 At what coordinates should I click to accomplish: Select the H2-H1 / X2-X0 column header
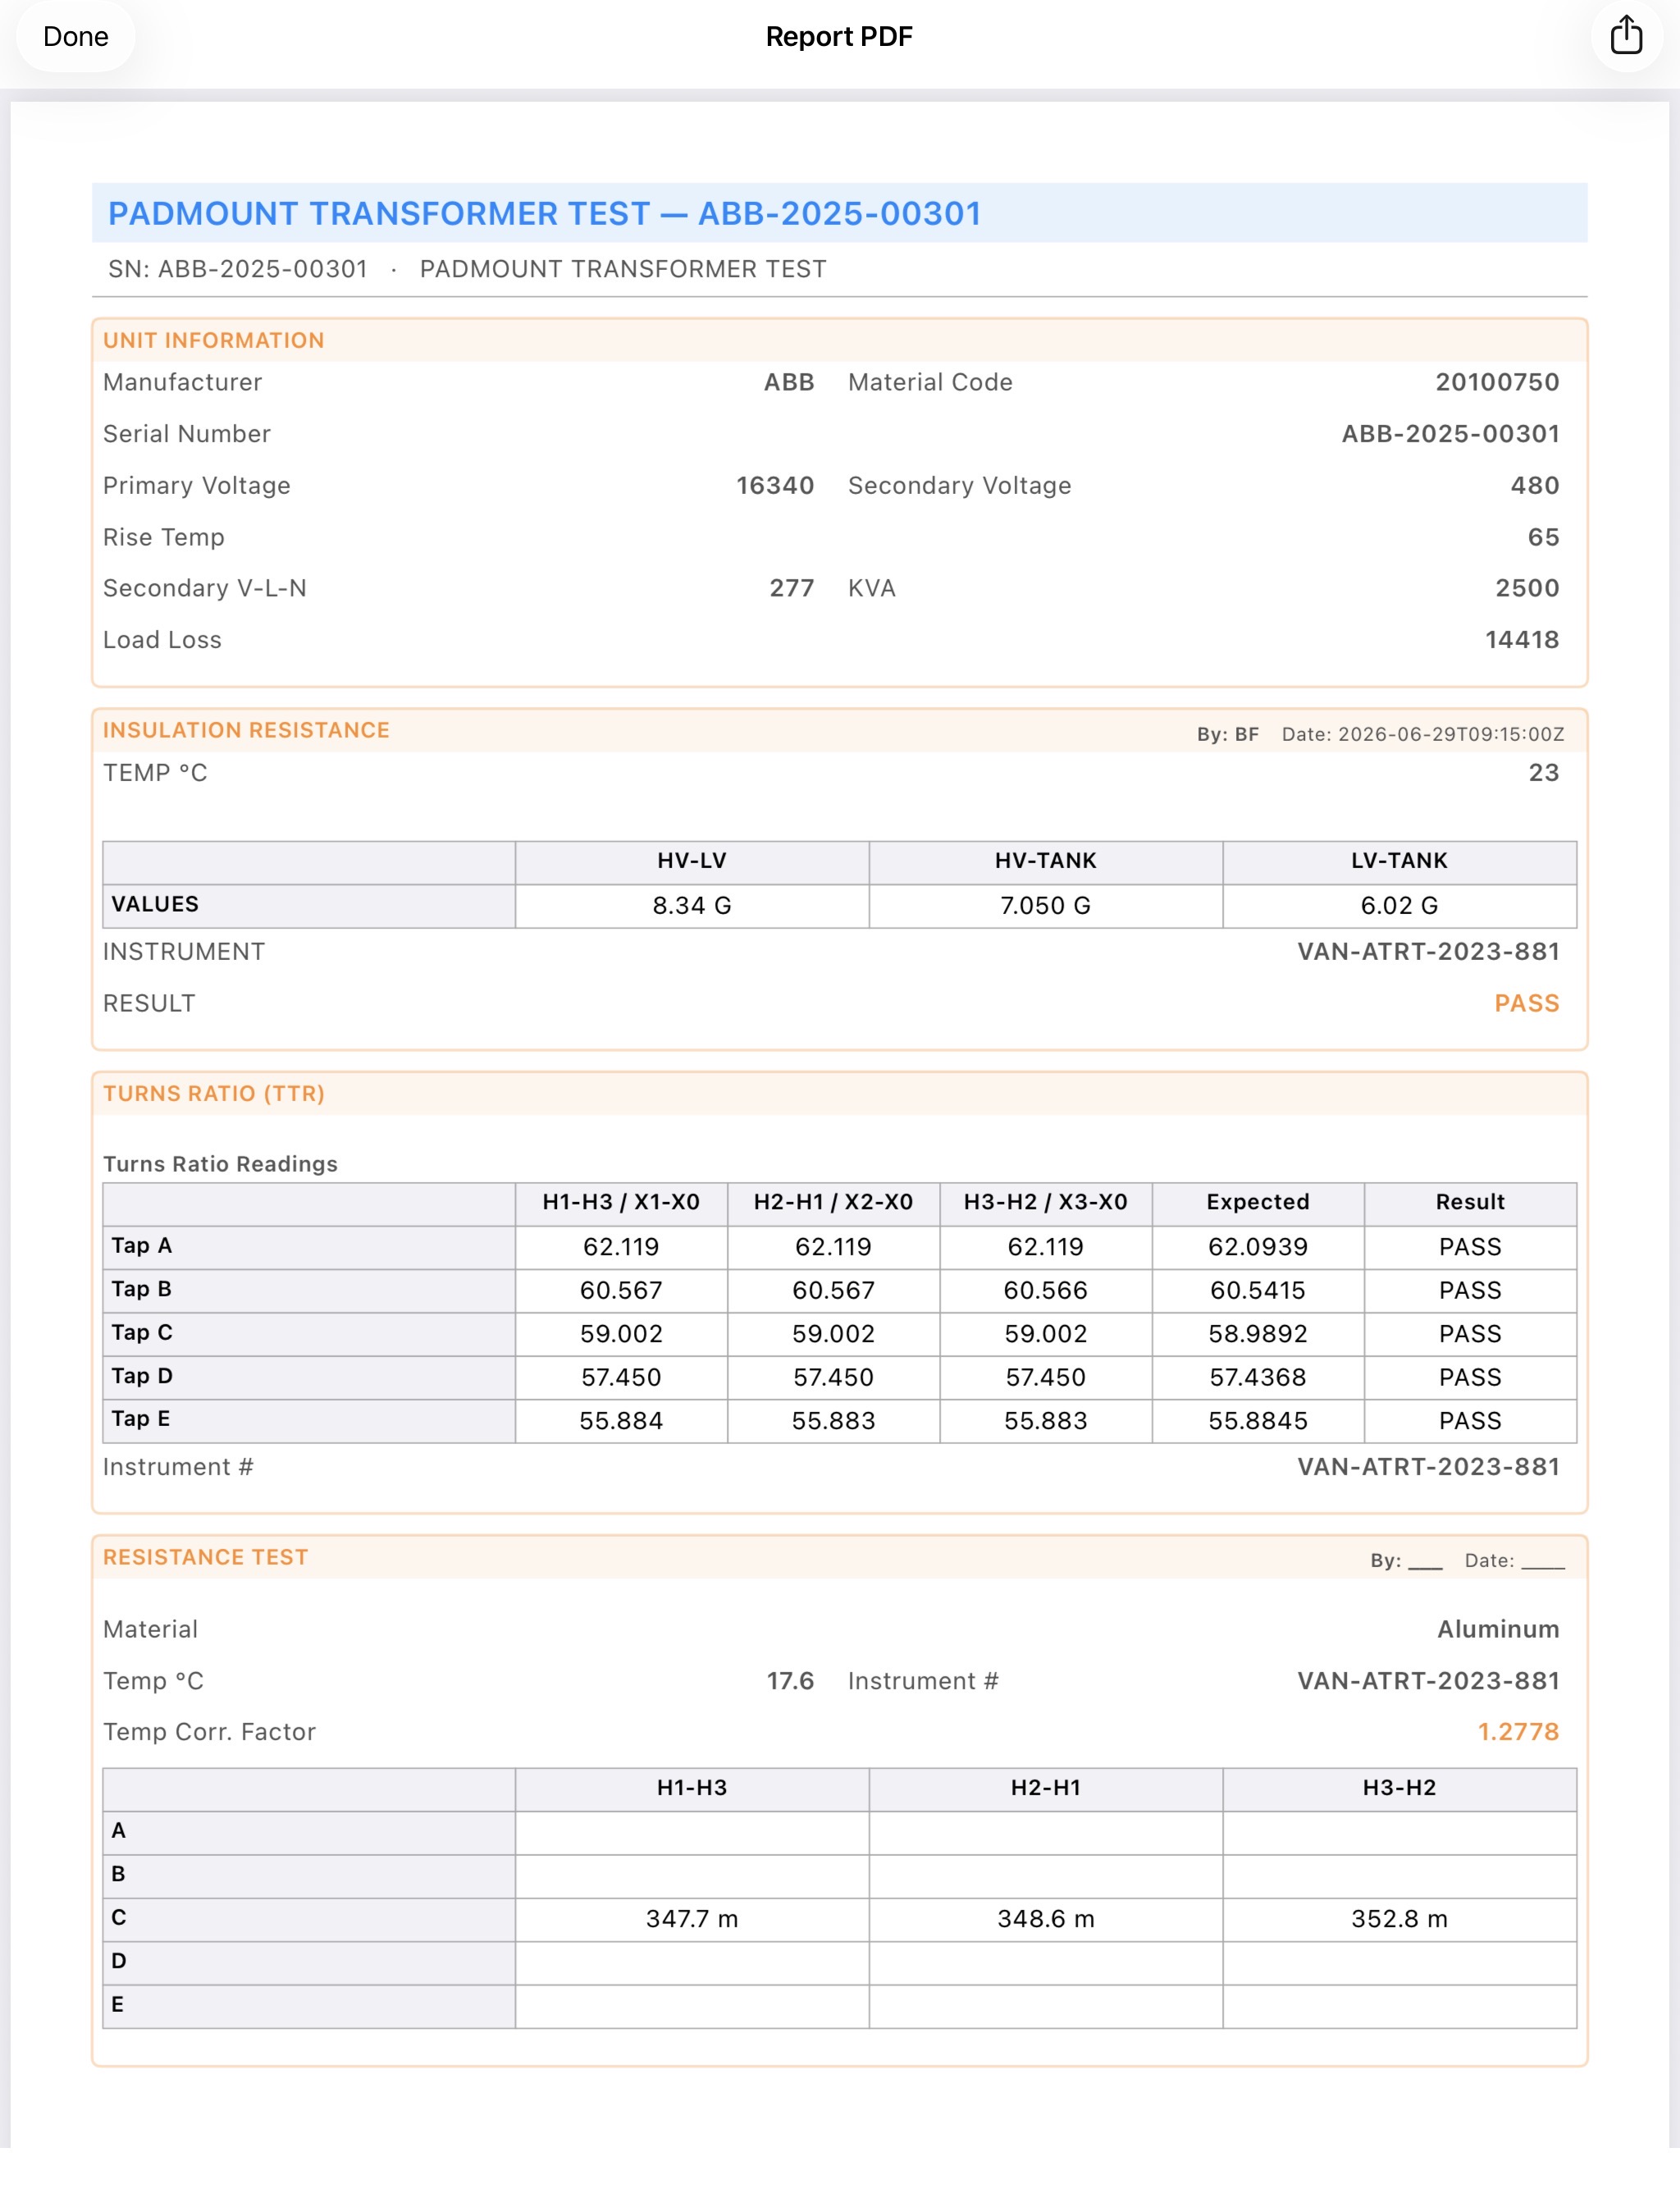pyautogui.click(x=833, y=1202)
